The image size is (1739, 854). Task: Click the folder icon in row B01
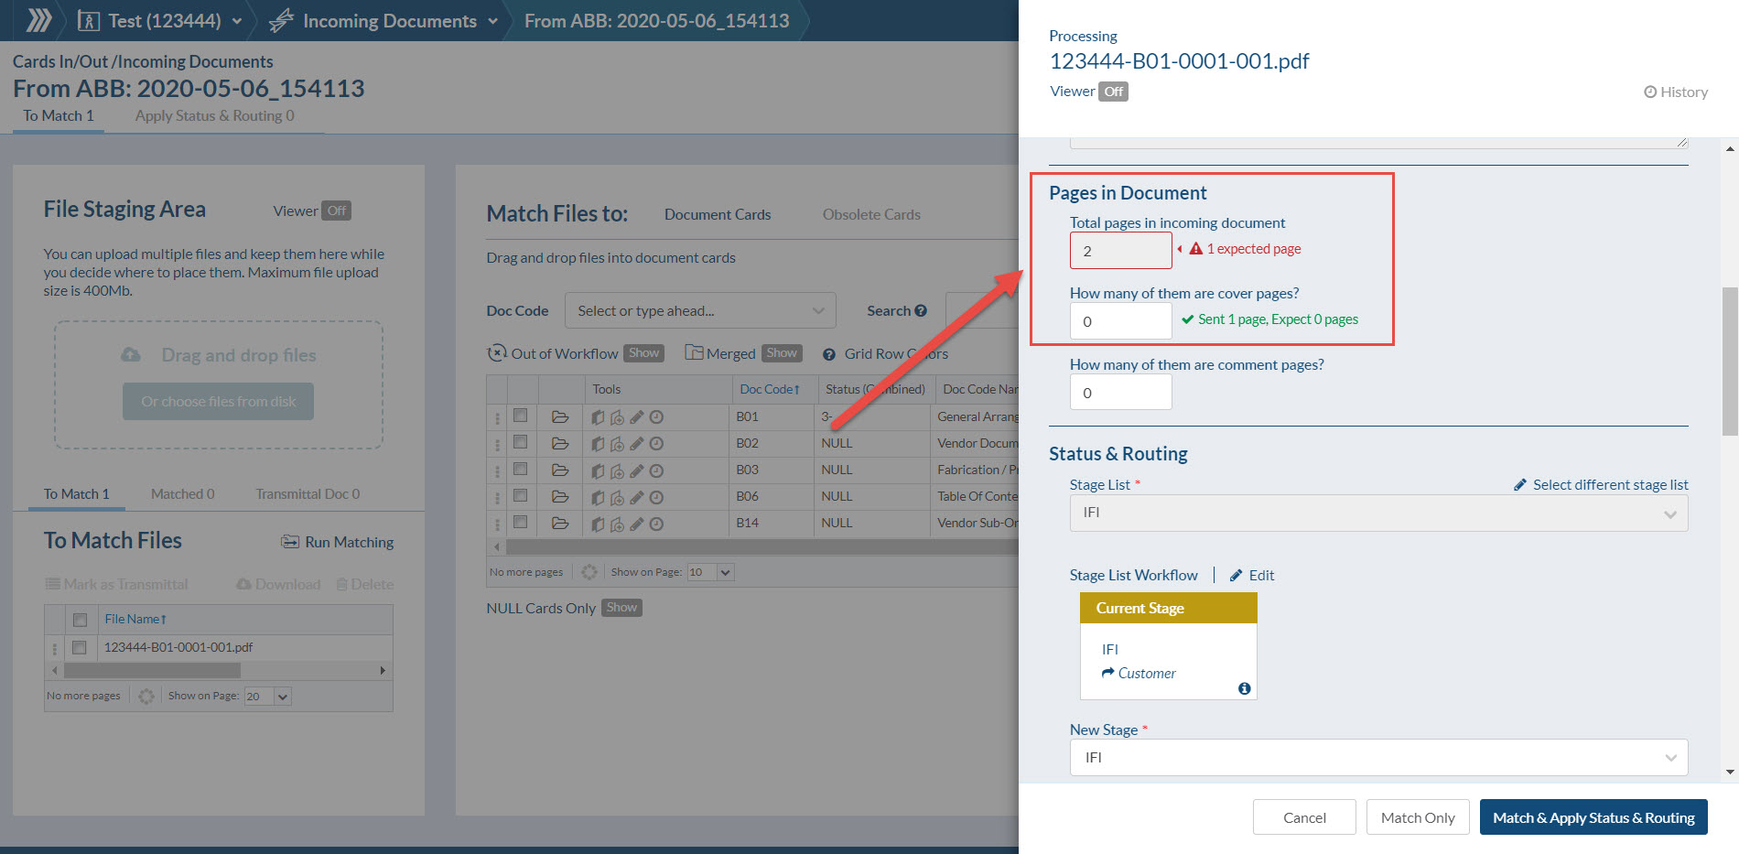click(x=560, y=416)
